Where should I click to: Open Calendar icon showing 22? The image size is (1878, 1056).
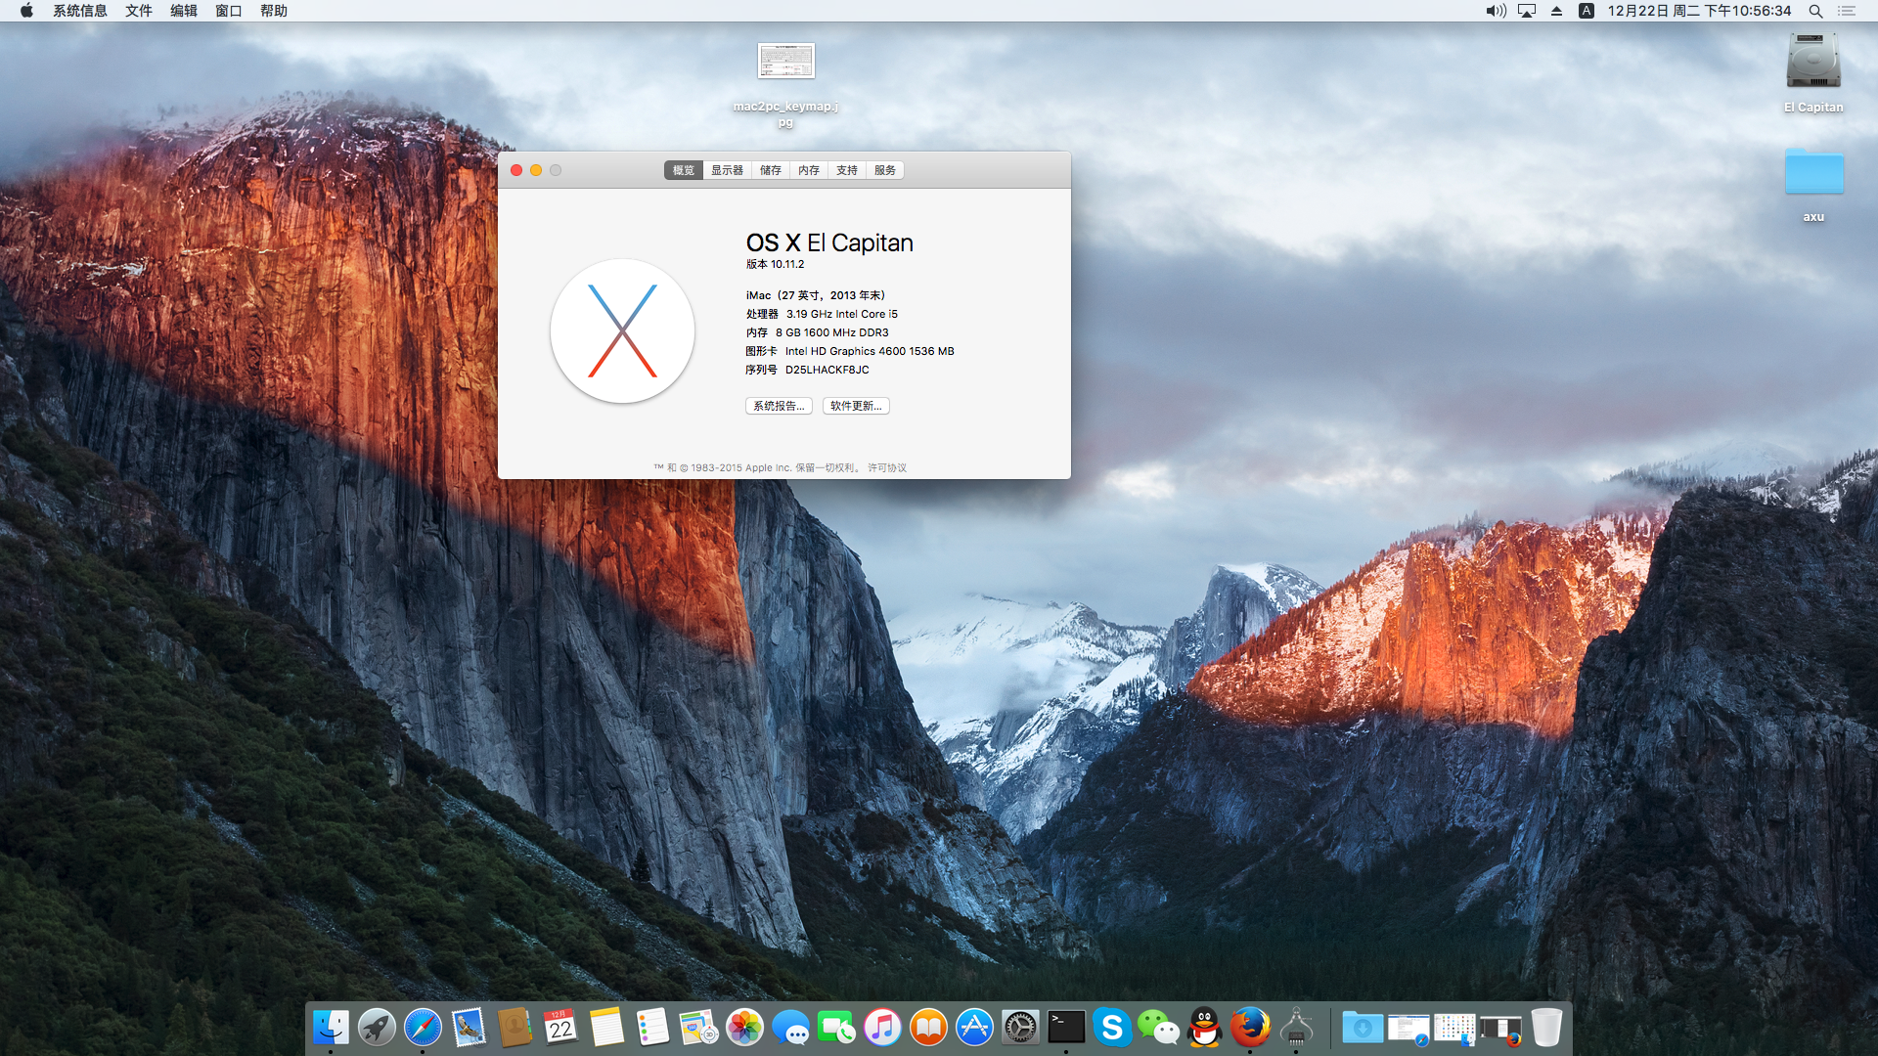(x=560, y=1028)
